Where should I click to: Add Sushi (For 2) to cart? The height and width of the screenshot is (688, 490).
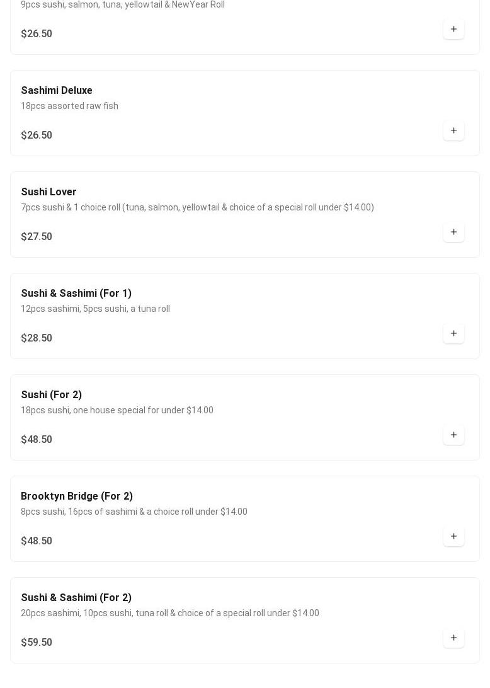coord(453,435)
